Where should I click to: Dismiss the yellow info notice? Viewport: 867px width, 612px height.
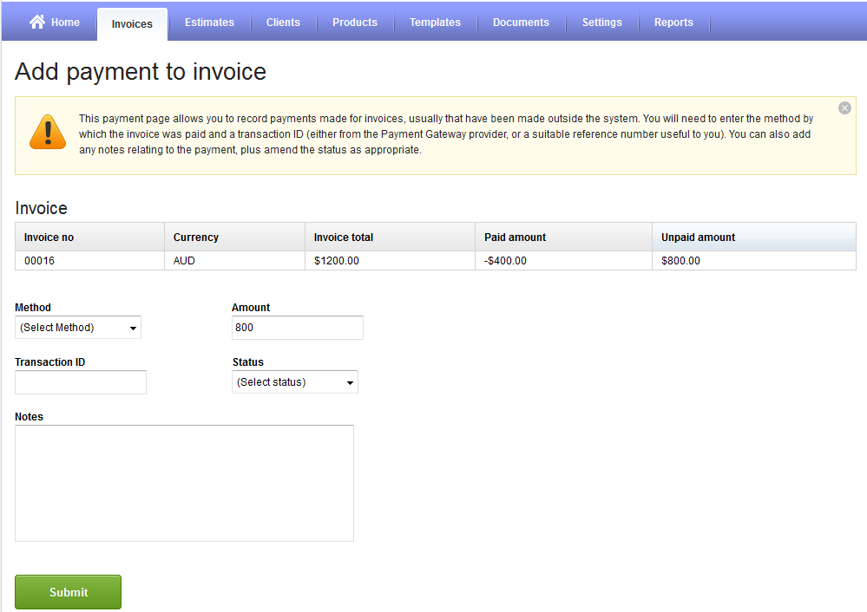click(x=844, y=108)
